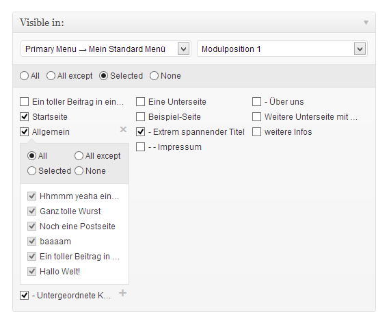Select All radio in Allgemein sub-panel
This screenshot has height=323, width=389.
pyautogui.click(x=31, y=156)
